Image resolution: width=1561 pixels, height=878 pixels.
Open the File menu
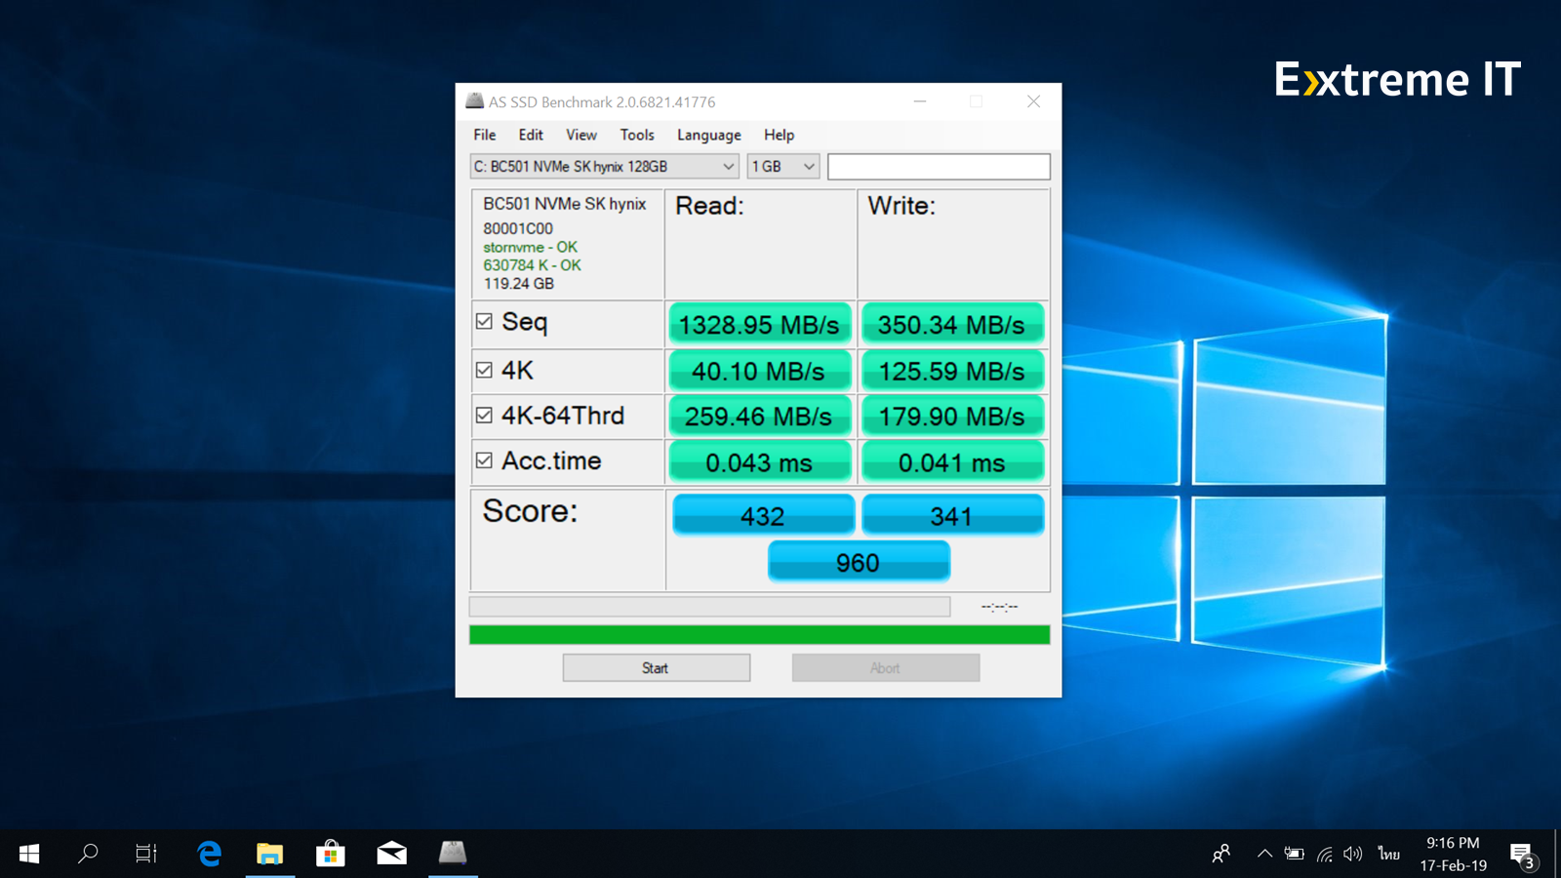point(485,135)
